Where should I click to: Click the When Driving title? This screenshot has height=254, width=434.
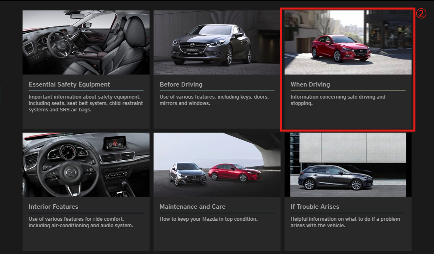coord(310,85)
